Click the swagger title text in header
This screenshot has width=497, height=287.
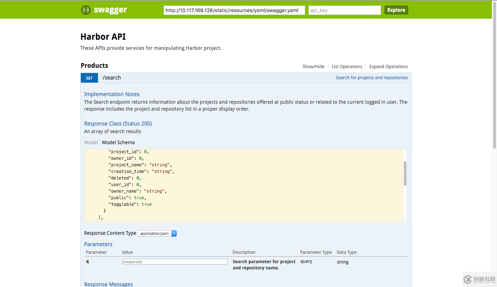pos(111,10)
